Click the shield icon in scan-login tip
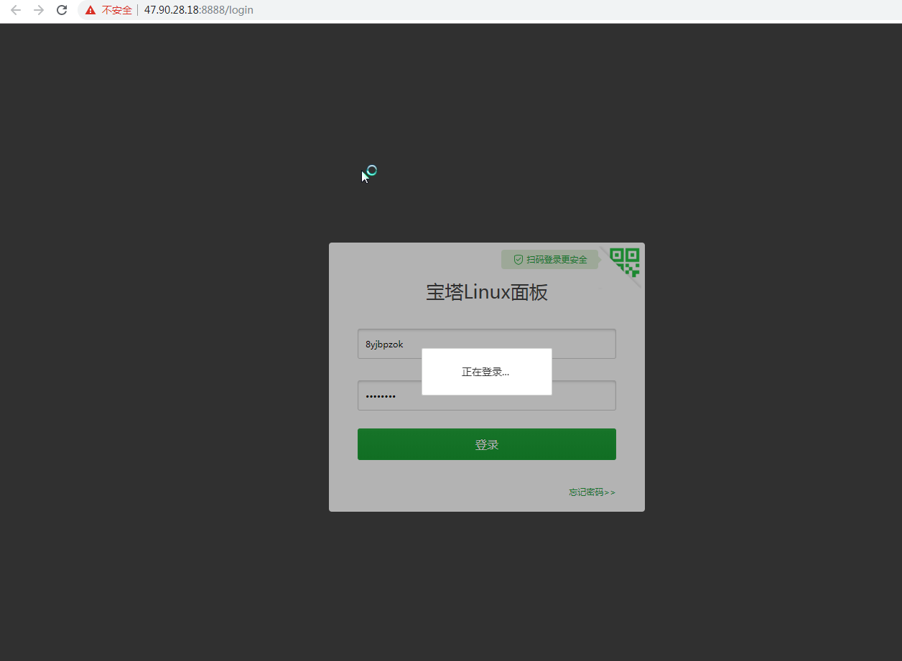 pyautogui.click(x=518, y=260)
